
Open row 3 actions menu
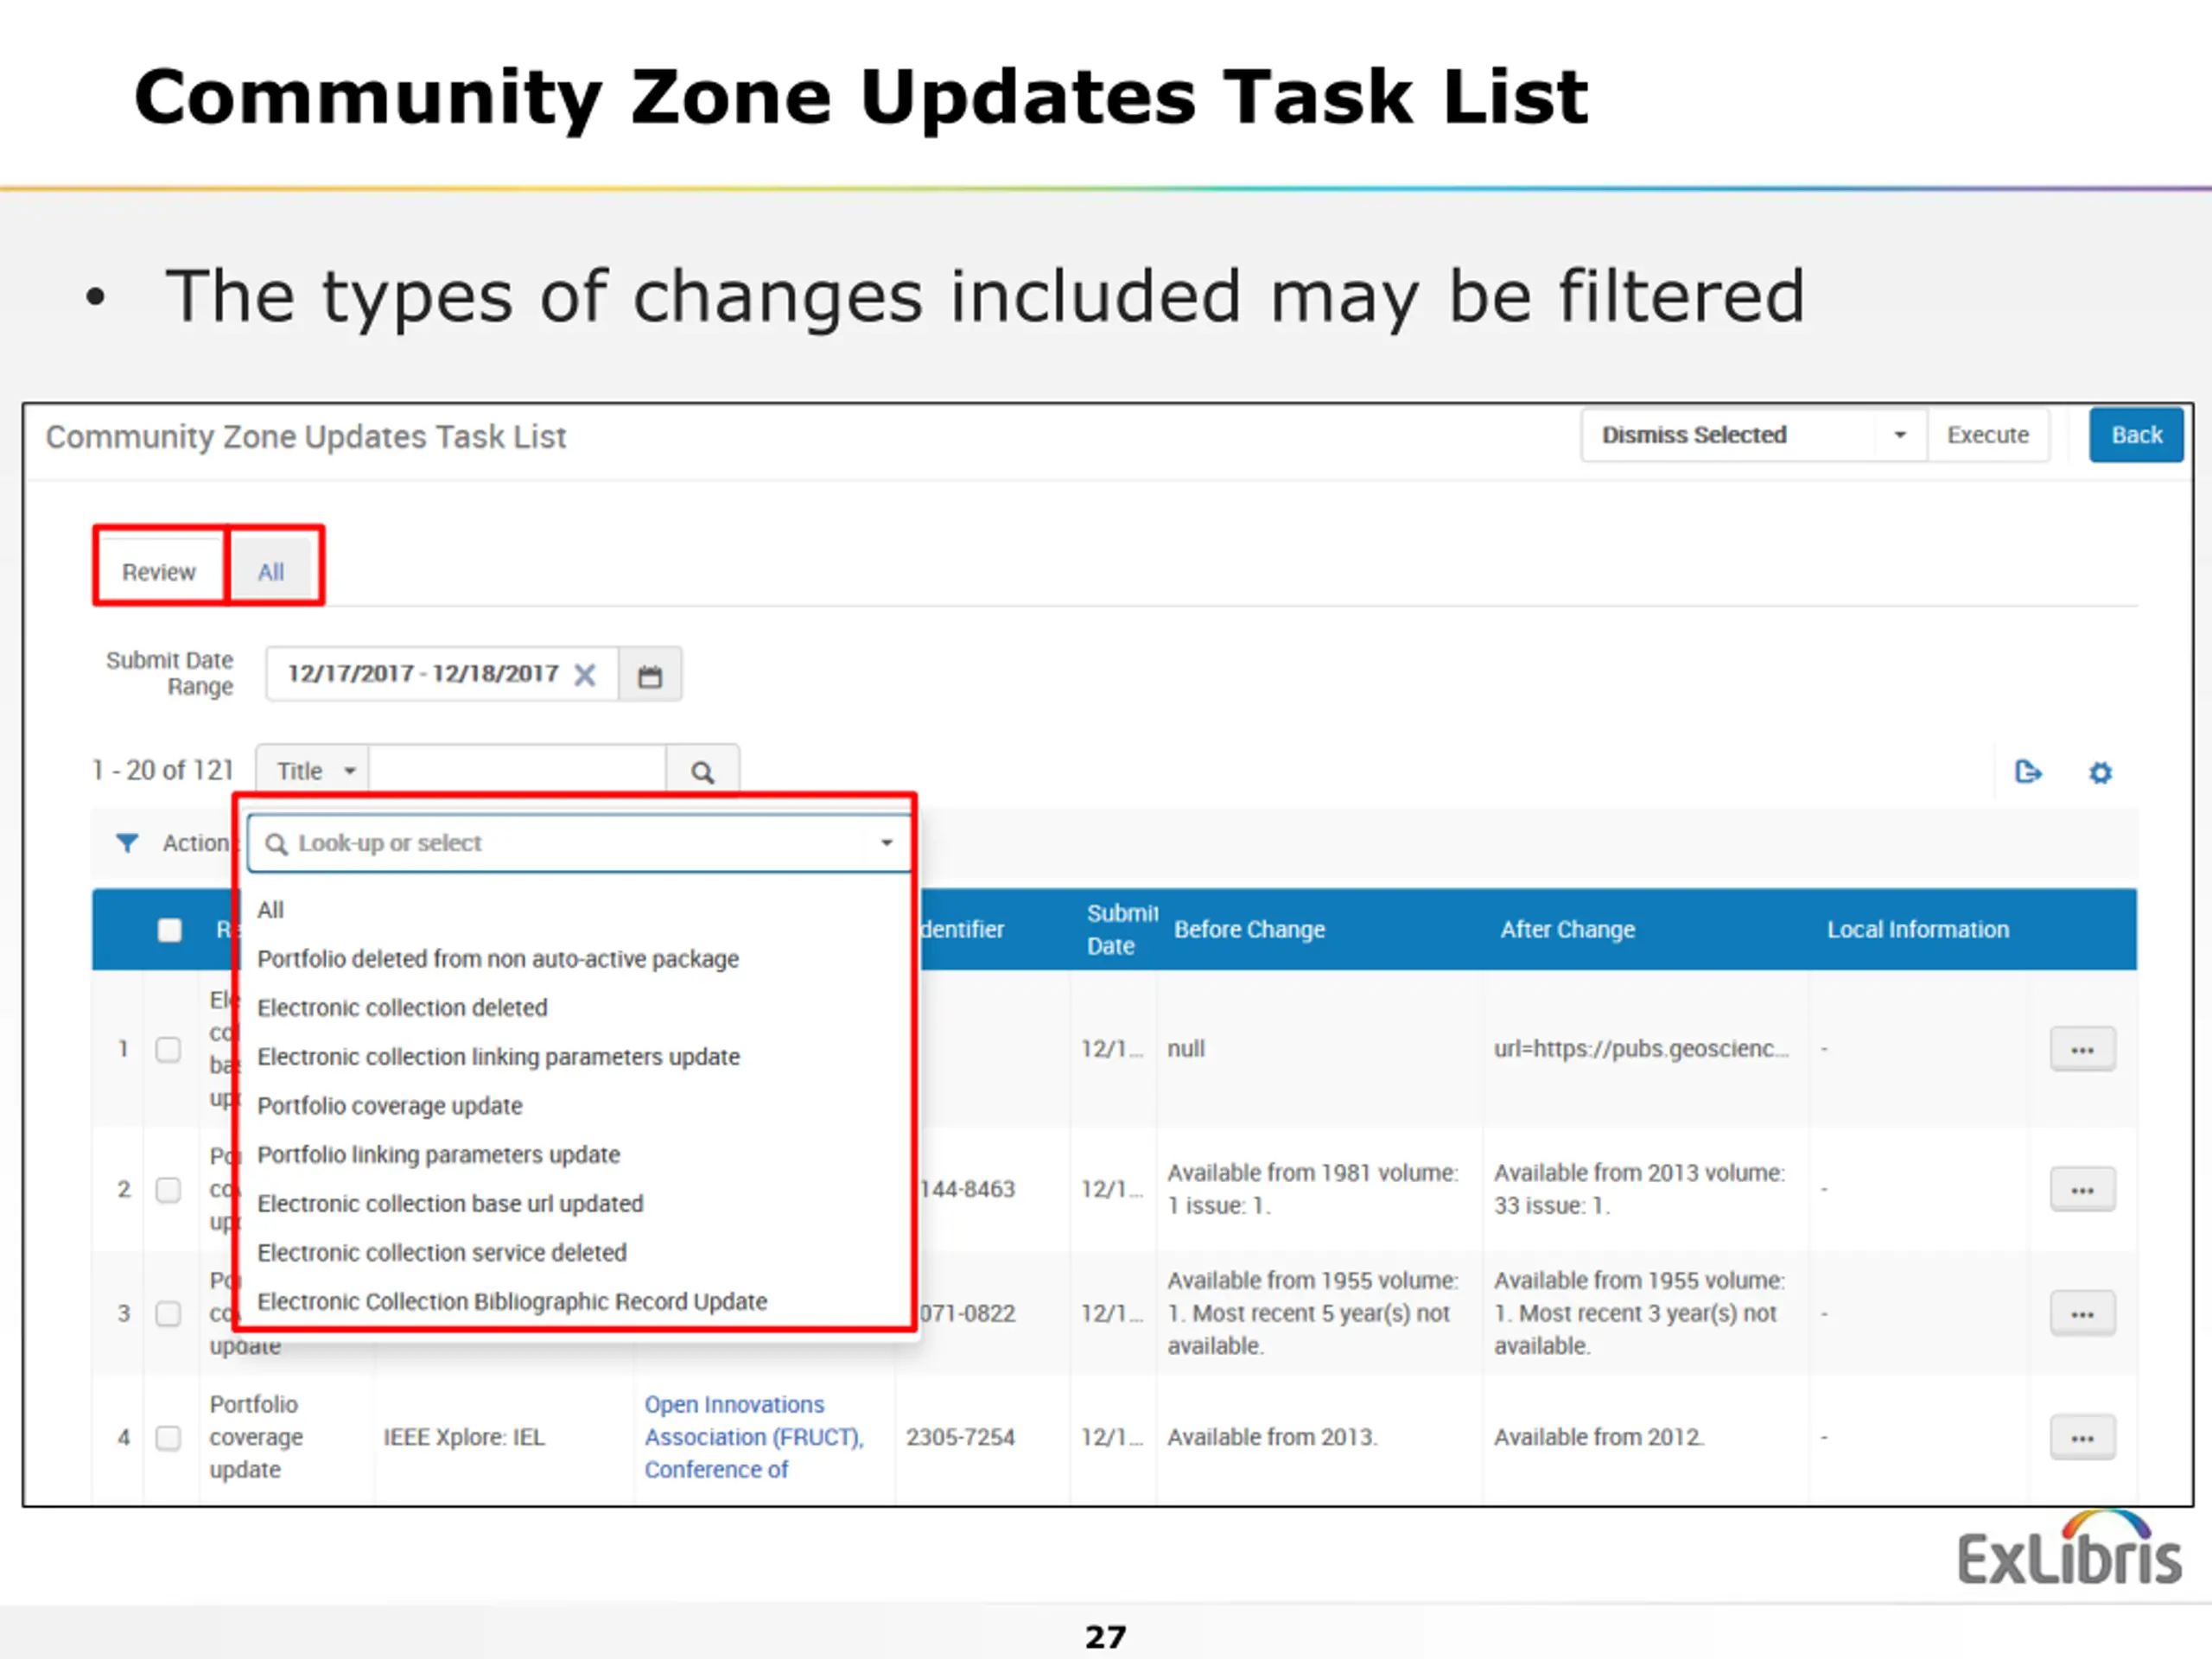point(2082,1313)
